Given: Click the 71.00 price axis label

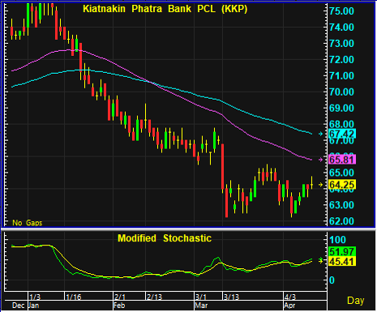Looking at the screenshot, I should pyautogui.click(x=341, y=76).
